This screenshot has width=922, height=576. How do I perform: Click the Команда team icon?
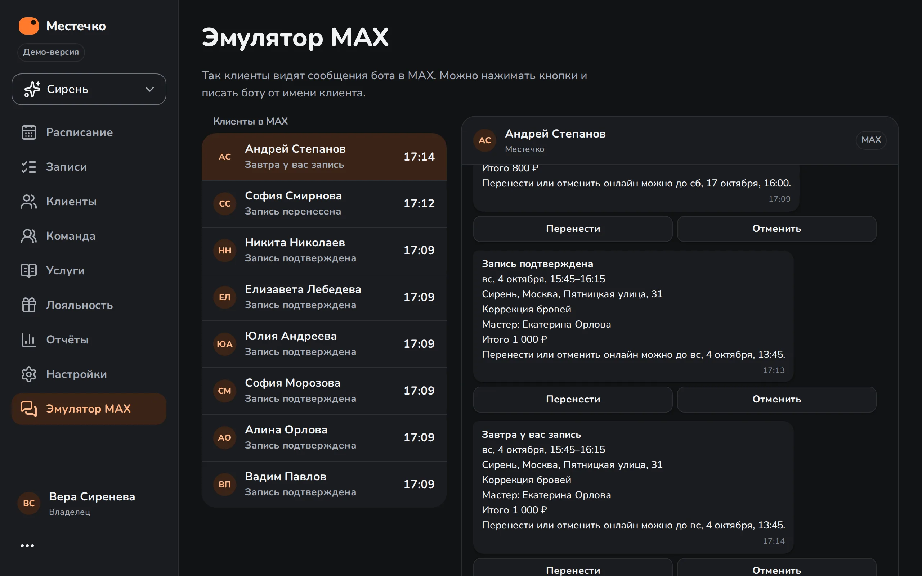click(28, 236)
